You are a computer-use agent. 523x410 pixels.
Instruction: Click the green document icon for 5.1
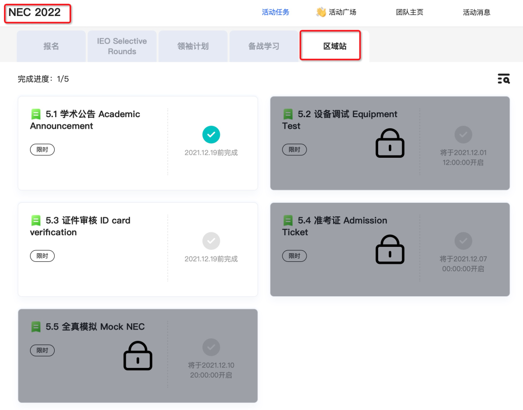36,114
